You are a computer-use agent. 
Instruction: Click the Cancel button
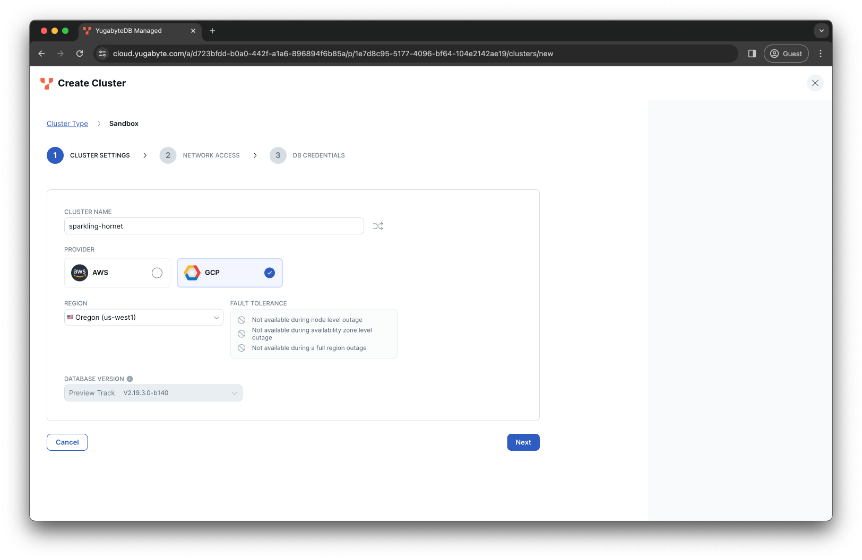[67, 442]
